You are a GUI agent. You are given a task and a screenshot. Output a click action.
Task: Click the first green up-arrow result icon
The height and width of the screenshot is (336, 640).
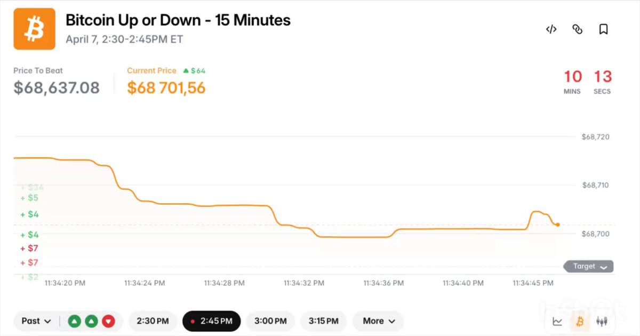coord(75,321)
